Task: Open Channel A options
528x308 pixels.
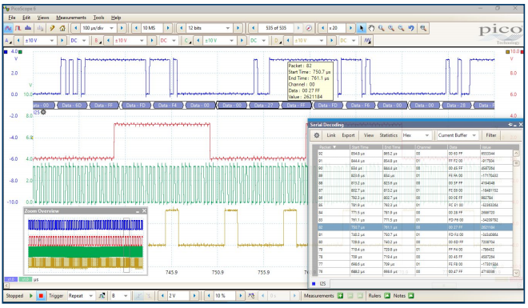Action: pyautogui.click(x=9, y=40)
